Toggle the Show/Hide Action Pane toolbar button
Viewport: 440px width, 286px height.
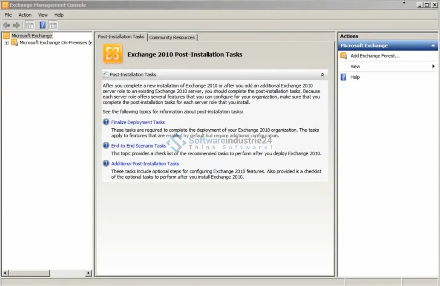53,25
